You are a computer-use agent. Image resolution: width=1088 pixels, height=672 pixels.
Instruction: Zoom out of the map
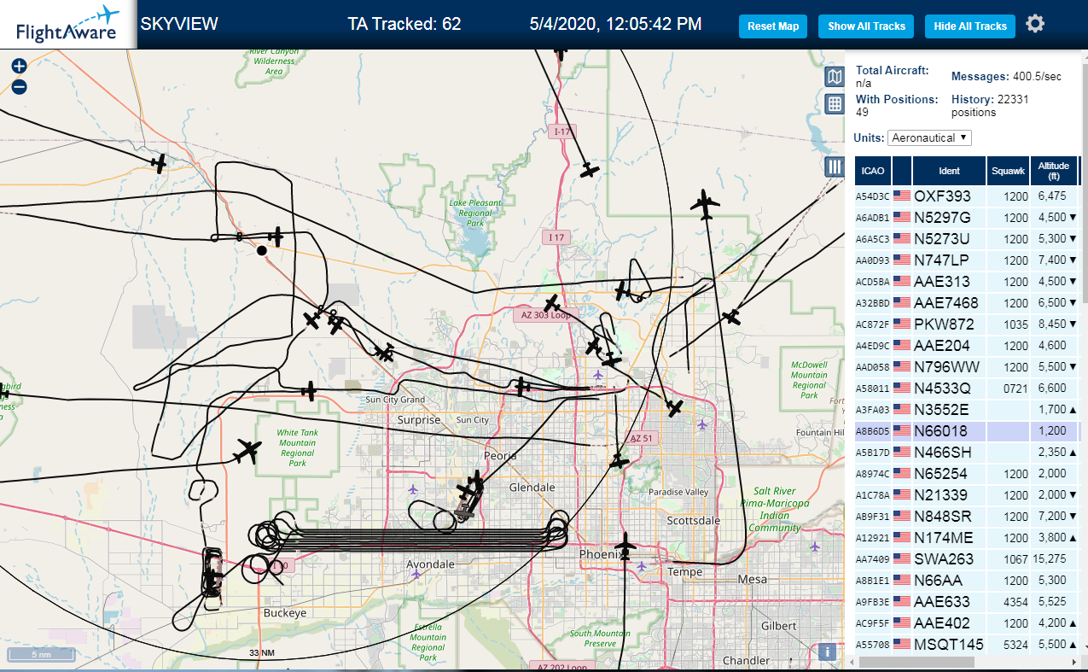[x=19, y=86]
